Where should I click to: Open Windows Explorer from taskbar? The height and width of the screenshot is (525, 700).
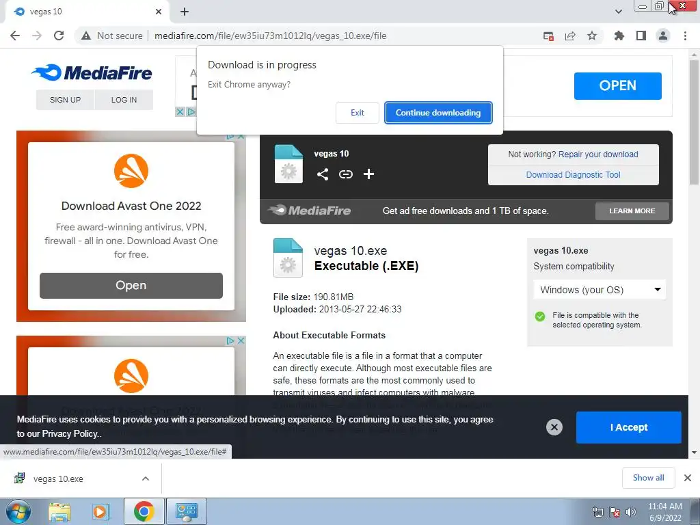(59, 511)
